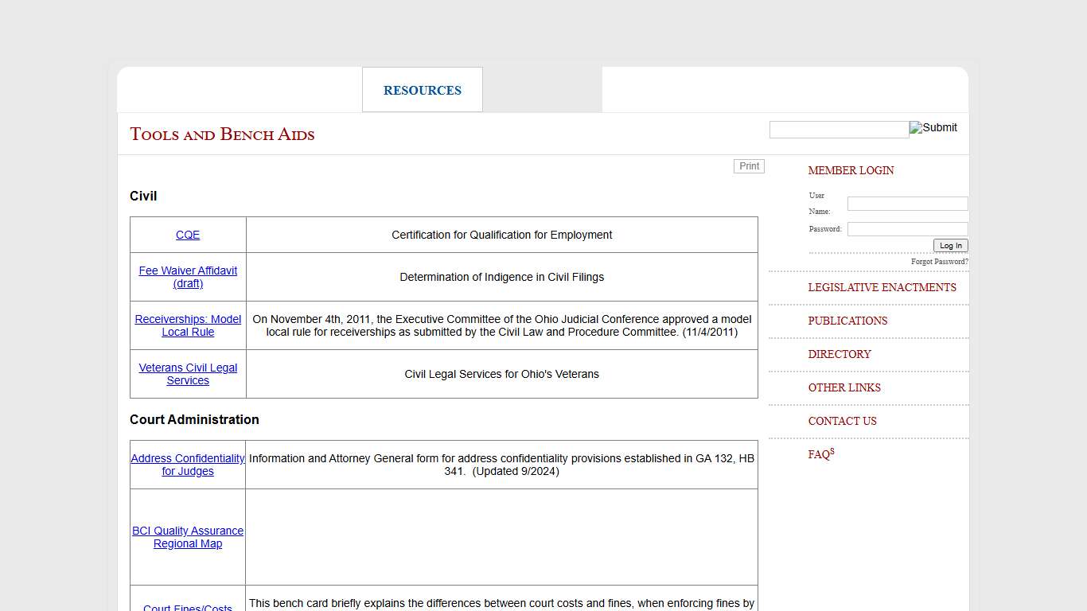Open the Resources tab
The width and height of the screenshot is (1087, 611).
pyautogui.click(x=422, y=91)
